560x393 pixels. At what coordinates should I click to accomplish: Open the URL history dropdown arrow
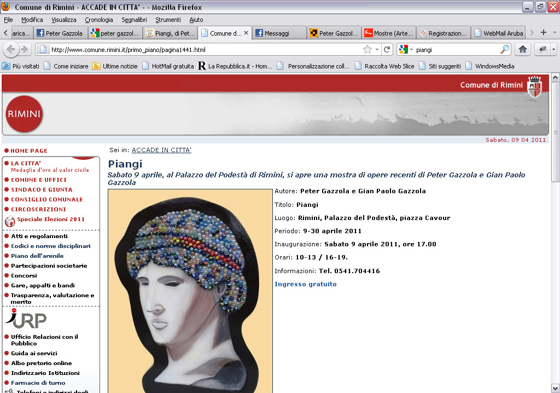pos(377,49)
